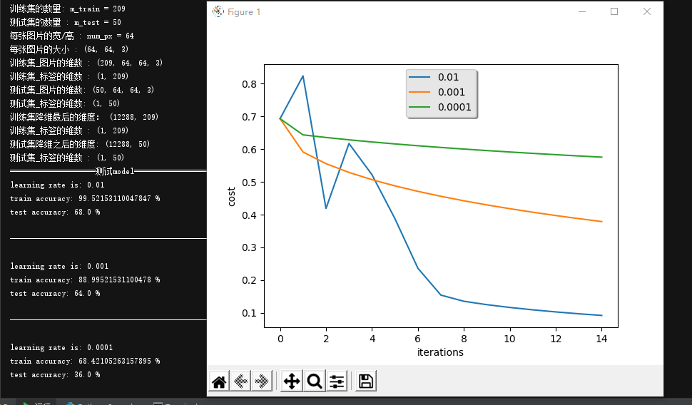The width and height of the screenshot is (692, 405).
Task: Go back to previous plot view
Action: point(240,381)
